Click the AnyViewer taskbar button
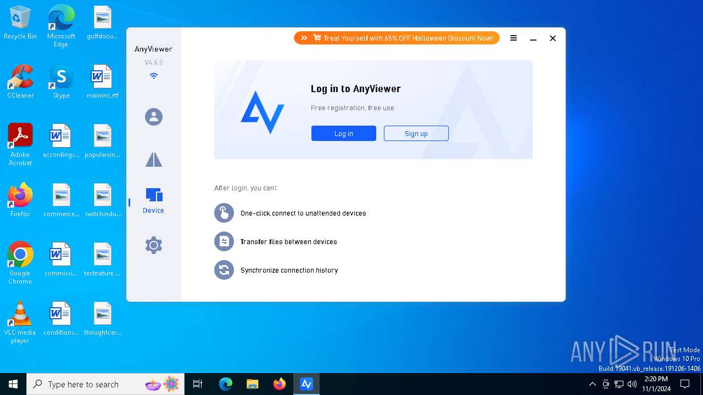The height and width of the screenshot is (395, 703). coord(306,384)
